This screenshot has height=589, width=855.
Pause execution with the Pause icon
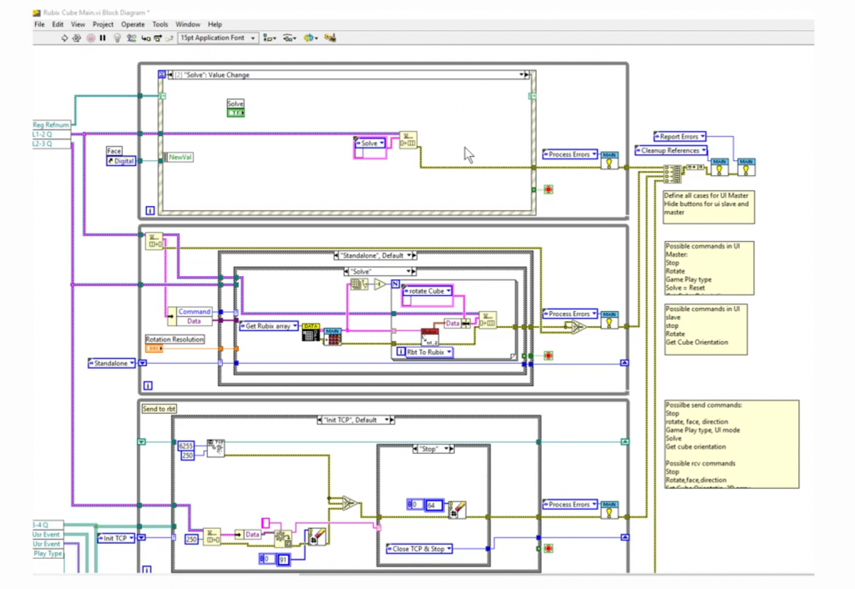coord(103,38)
